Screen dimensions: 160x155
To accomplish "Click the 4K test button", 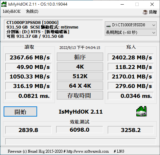I will click(80, 67).
